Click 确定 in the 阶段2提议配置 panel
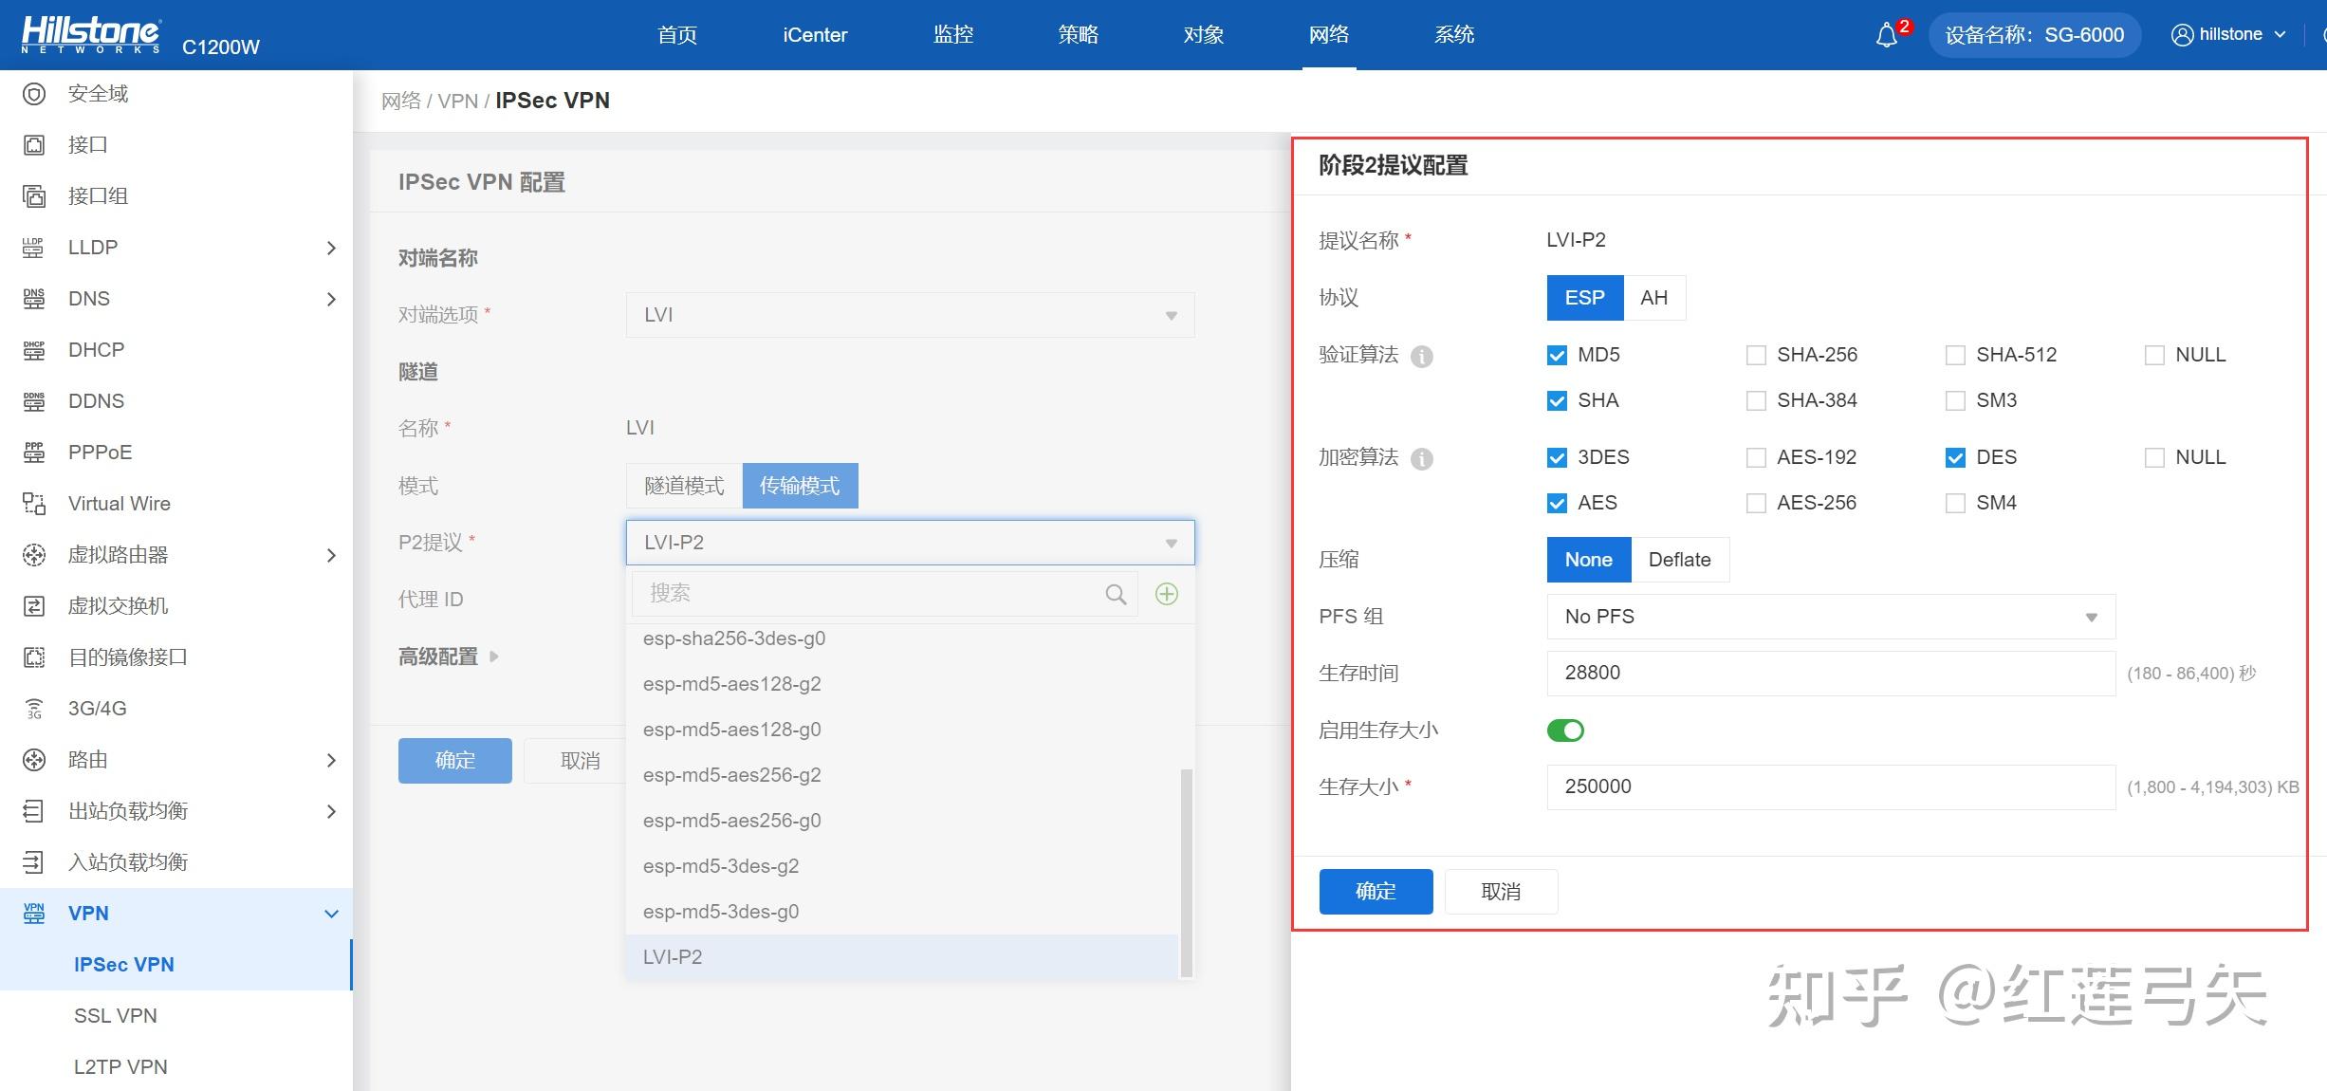The image size is (2327, 1091). pyautogui.click(x=1375, y=891)
